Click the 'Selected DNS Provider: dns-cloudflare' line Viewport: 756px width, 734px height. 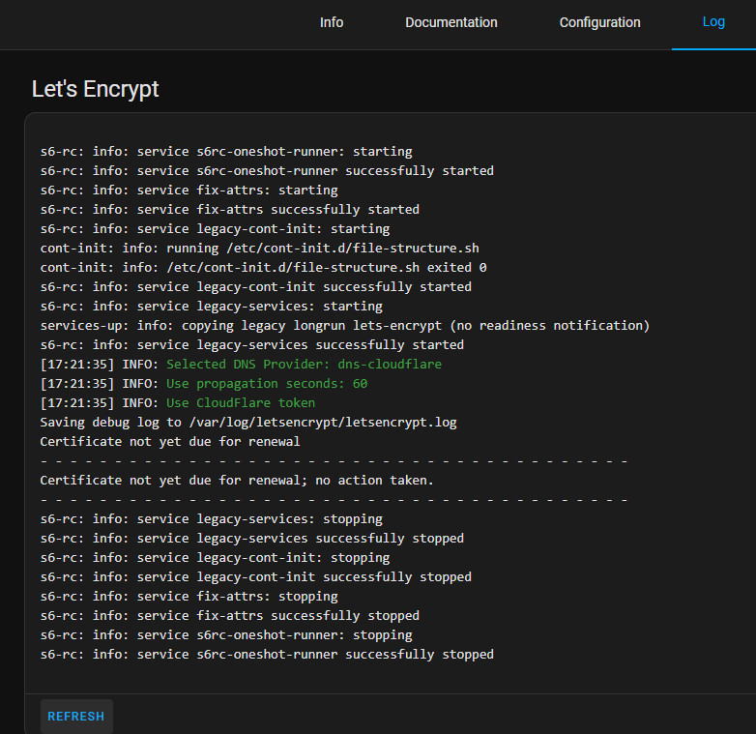click(x=304, y=365)
